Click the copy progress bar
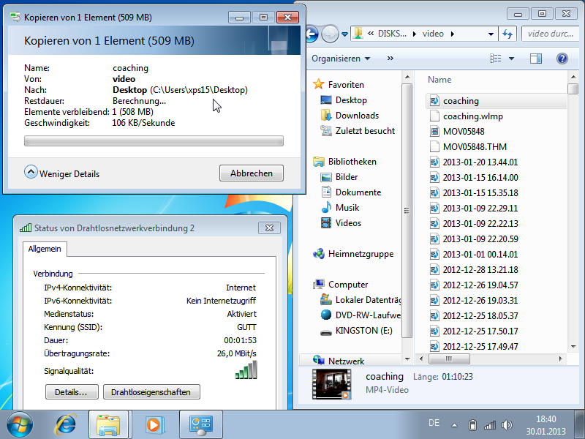This screenshot has width=585, height=439. (154, 140)
